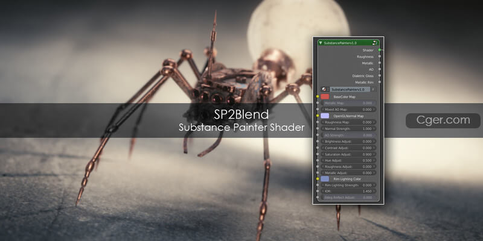Click the Metallic Adjust value field
Viewport: 483px width, 241px height.
[348, 173]
